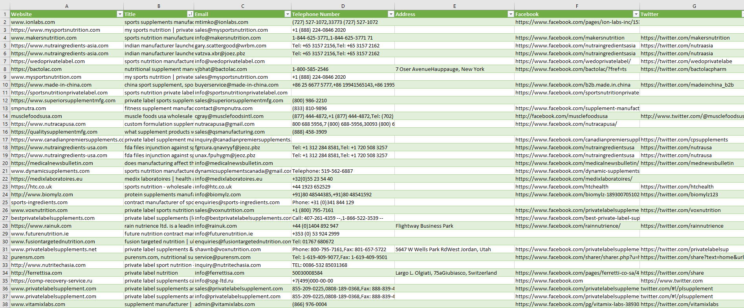Open the Title column filter dropdown
The height and width of the screenshot is (308, 744).
190,14
